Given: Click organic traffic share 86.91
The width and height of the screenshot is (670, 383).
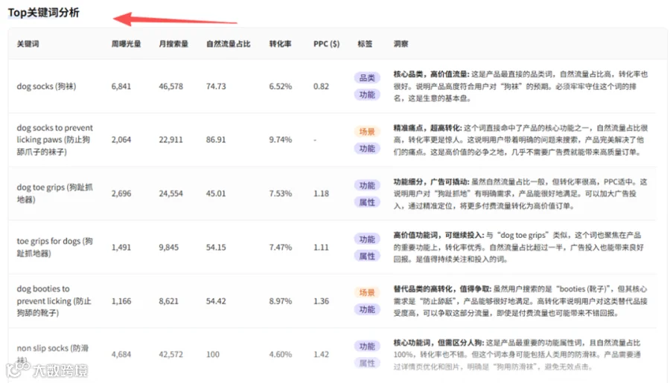Looking at the screenshot, I should click(x=216, y=140).
